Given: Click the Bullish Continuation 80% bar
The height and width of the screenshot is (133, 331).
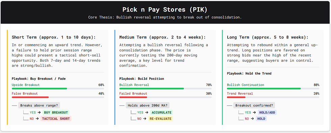Looking at the screenshot, I should click(273, 89).
